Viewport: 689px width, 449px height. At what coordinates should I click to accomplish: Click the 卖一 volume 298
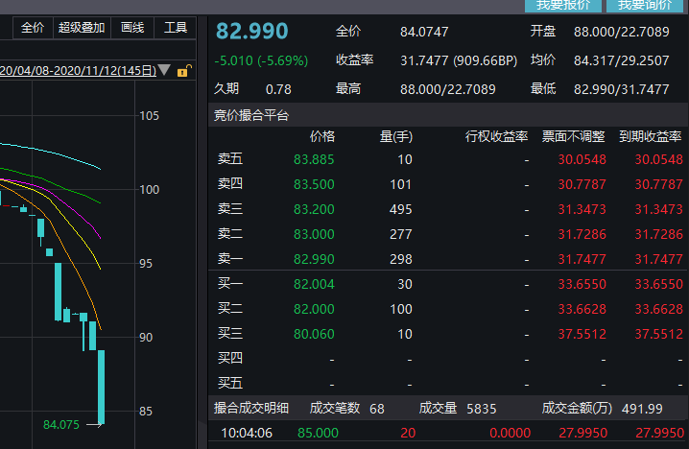pos(400,259)
